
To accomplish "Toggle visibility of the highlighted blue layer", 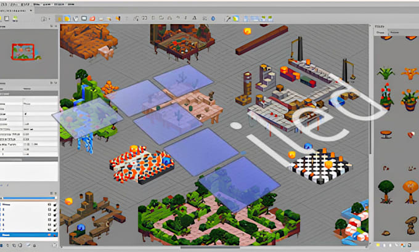I will pos(49,235).
